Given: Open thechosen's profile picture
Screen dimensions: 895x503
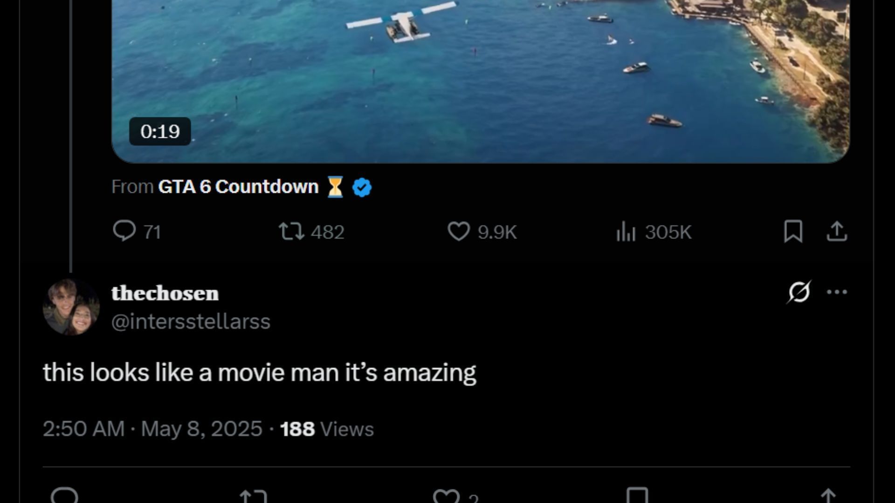Looking at the screenshot, I should 71,307.
